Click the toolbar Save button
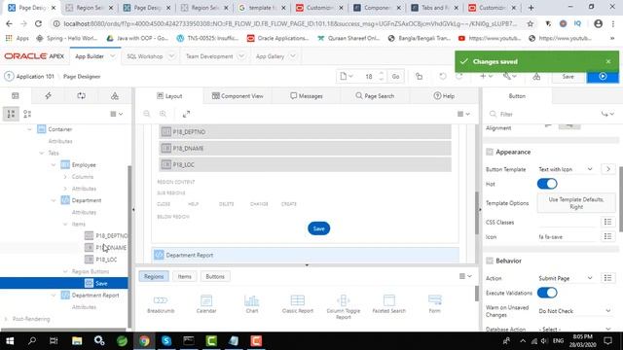The image size is (623, 350). [x=568, y=76]
